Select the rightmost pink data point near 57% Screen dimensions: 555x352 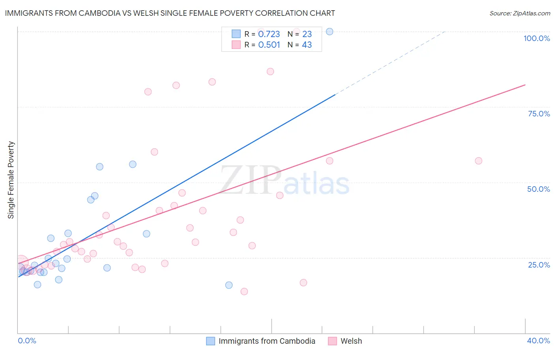pyautogui.click(x=478, y=161)
